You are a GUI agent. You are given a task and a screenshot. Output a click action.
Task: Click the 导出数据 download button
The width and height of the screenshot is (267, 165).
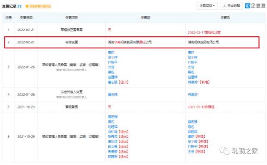(x=232, y=6)
